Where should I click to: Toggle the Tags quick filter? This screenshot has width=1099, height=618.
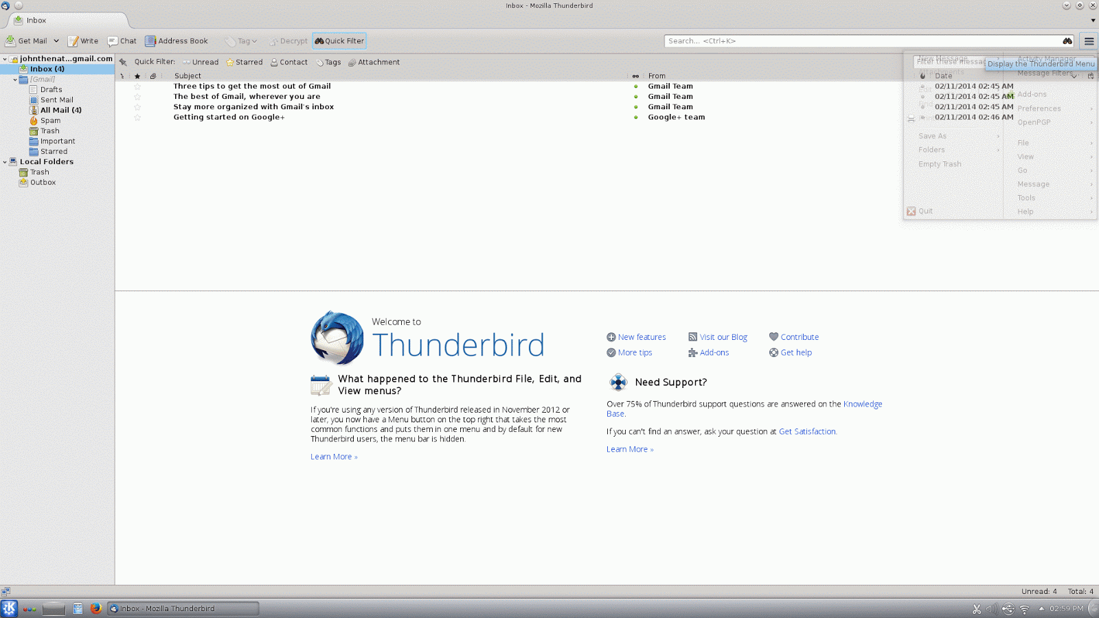(328, 62)
